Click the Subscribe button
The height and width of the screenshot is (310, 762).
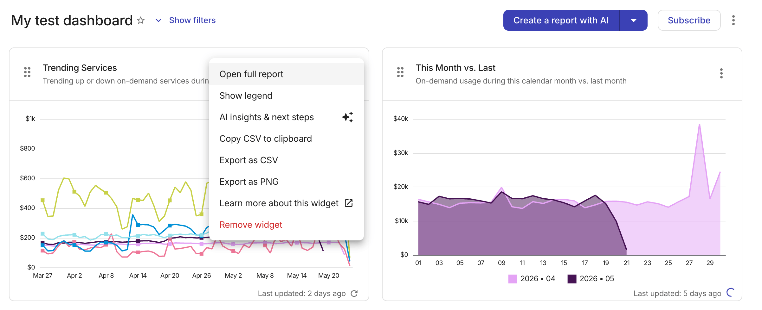coord(689,20)
